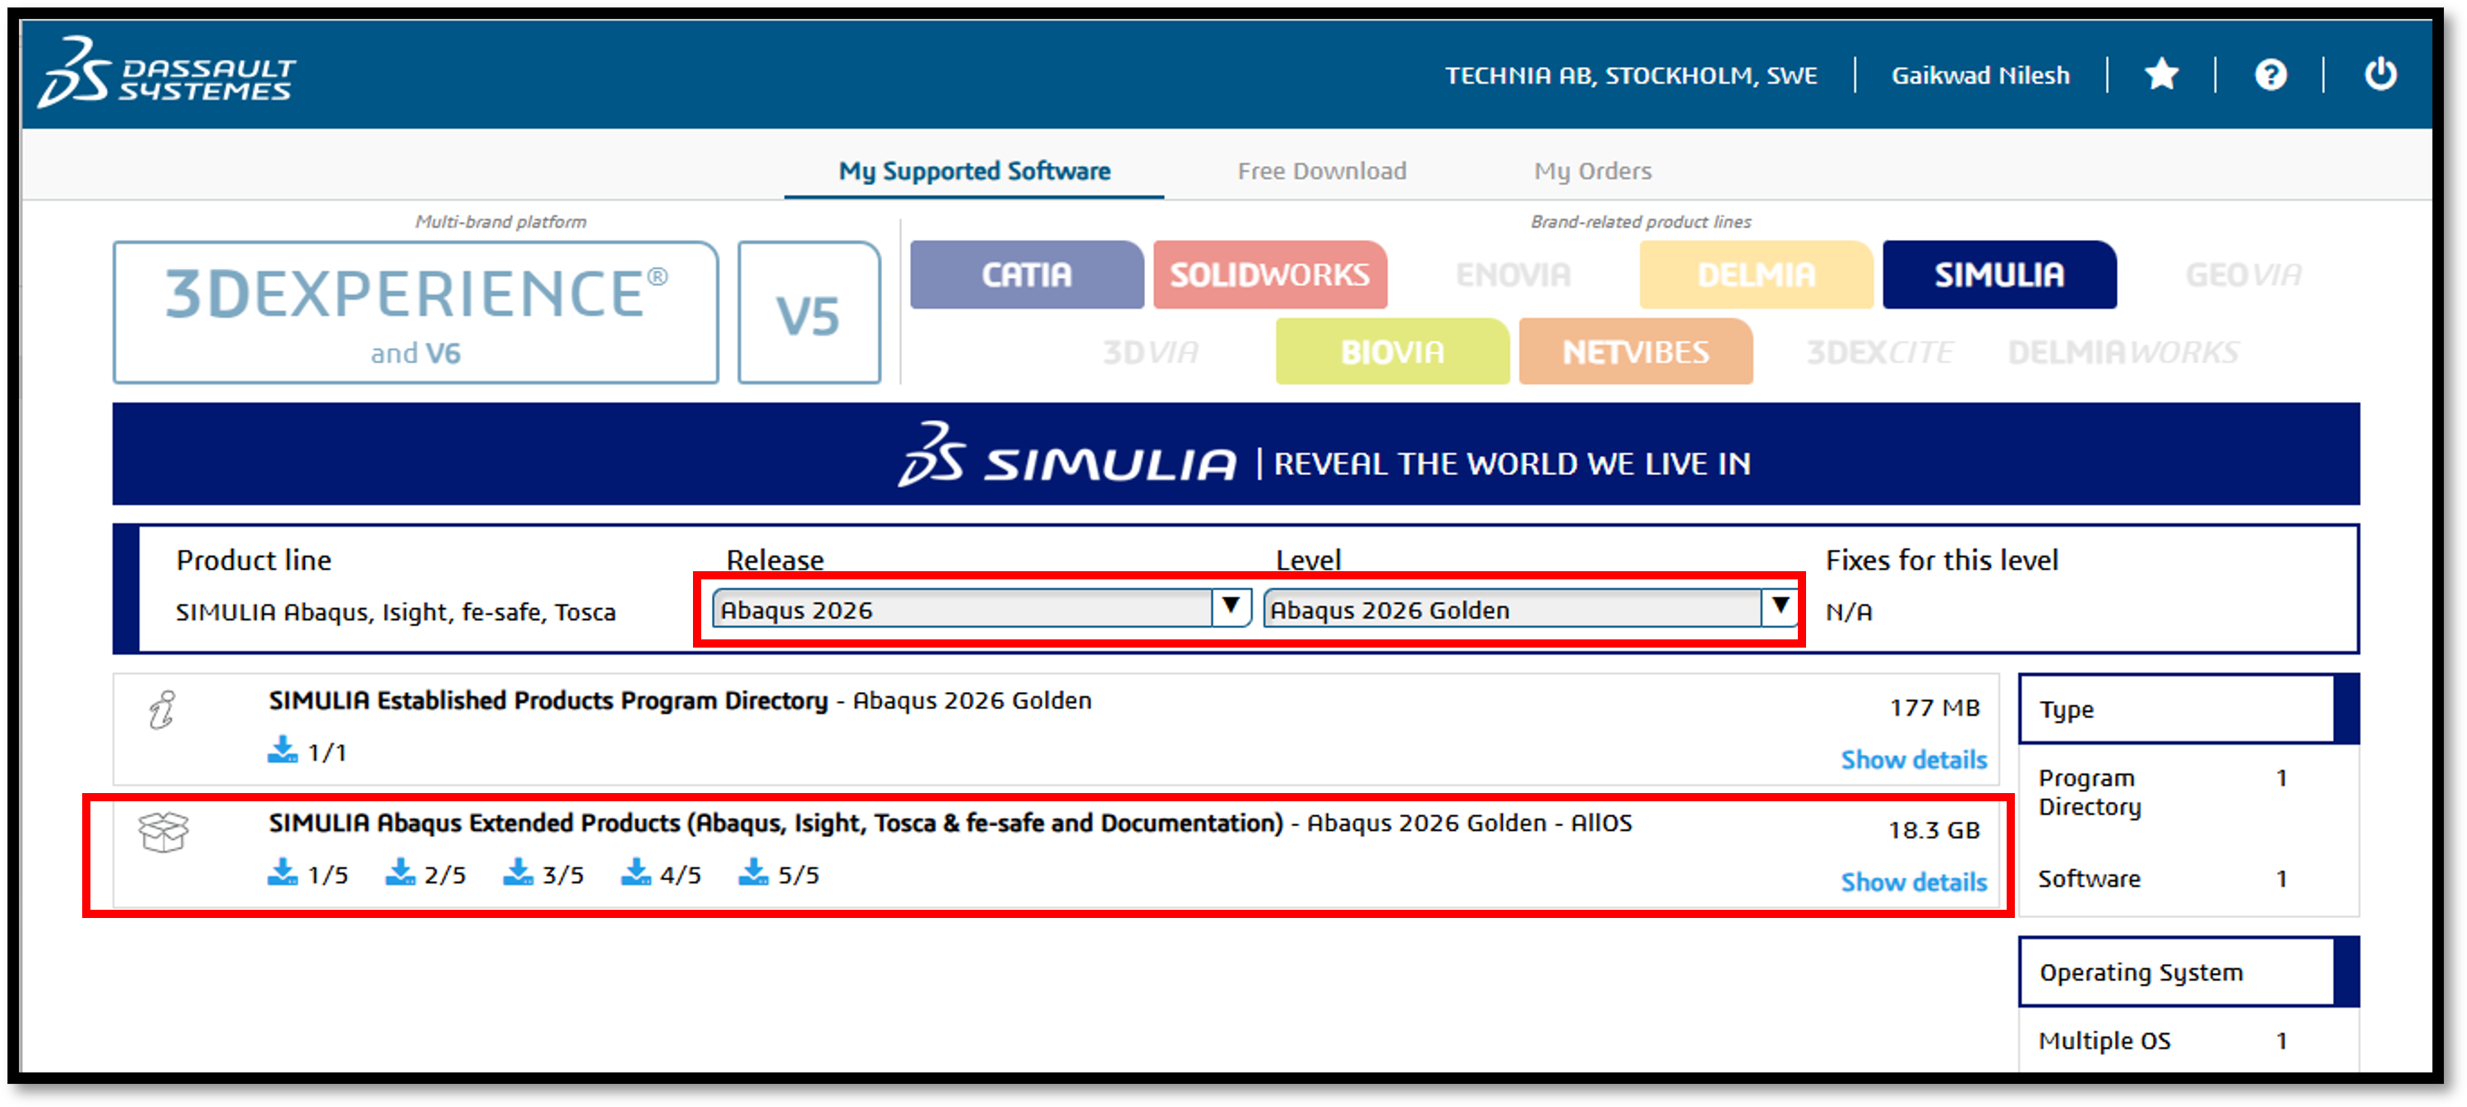Select the CATIA brand button
Viewport: 2467px width, 1107px height.
pyautogui.click(x=1026, y=274)
